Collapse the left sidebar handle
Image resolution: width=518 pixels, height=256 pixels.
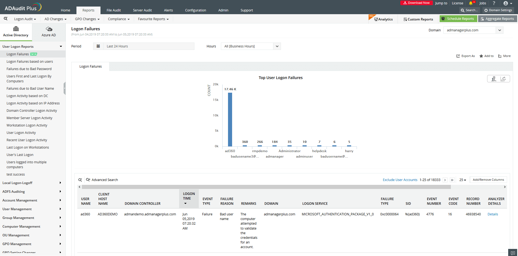tap(64, 88)
